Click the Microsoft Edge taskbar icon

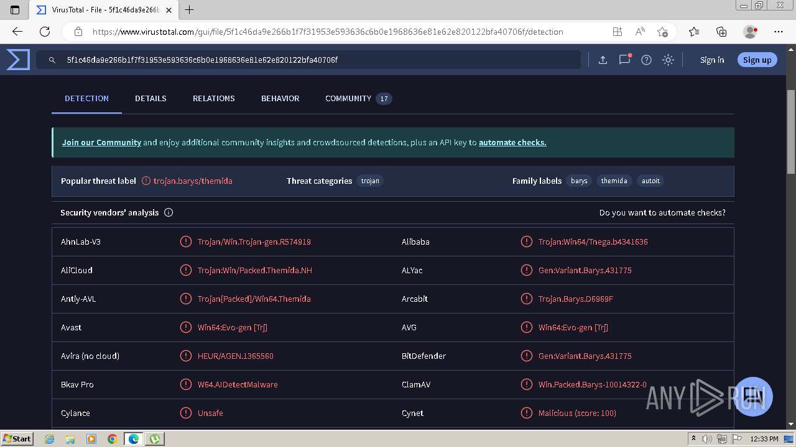coord(134,439)
